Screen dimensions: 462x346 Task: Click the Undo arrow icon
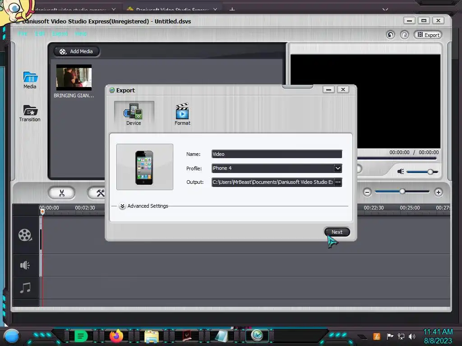tap(390, 35)
